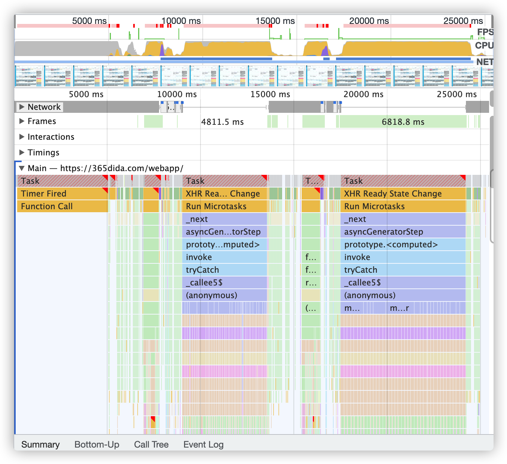Collapse the Main thread track
The width and height of the screenshot is (507, 464).
pos(22,168)
